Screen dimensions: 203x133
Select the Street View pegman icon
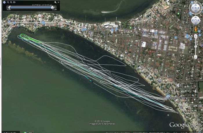195,30
